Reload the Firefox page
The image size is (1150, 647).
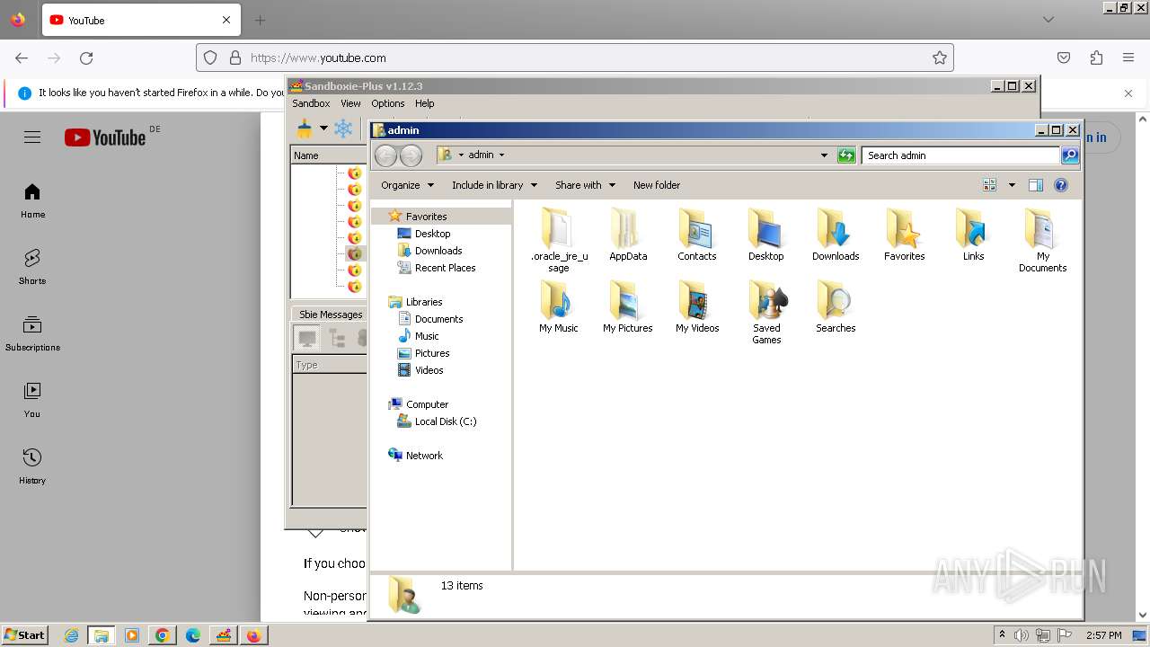86,58
